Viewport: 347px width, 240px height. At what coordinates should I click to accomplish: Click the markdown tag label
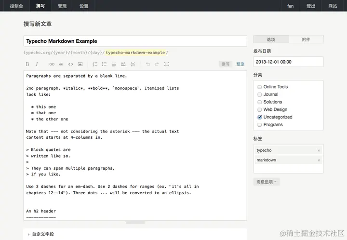pos(266,160)
